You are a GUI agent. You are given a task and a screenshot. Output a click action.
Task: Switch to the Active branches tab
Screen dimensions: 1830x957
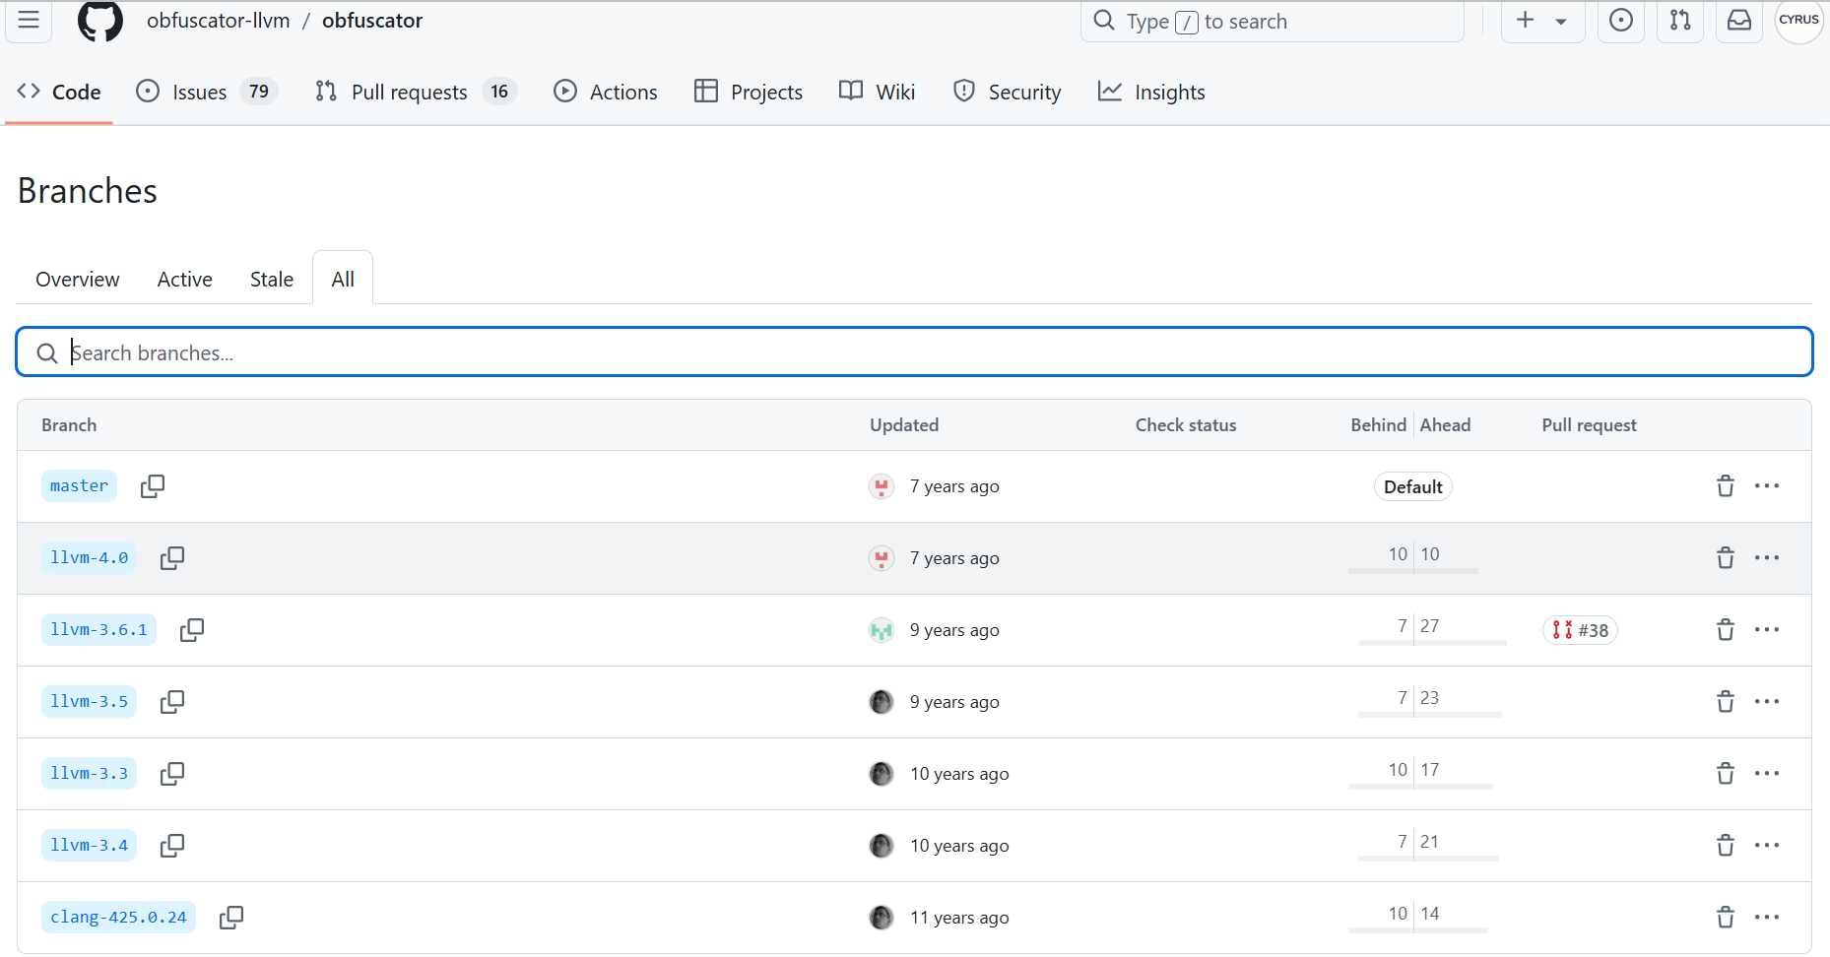click(x=185, y=279)
